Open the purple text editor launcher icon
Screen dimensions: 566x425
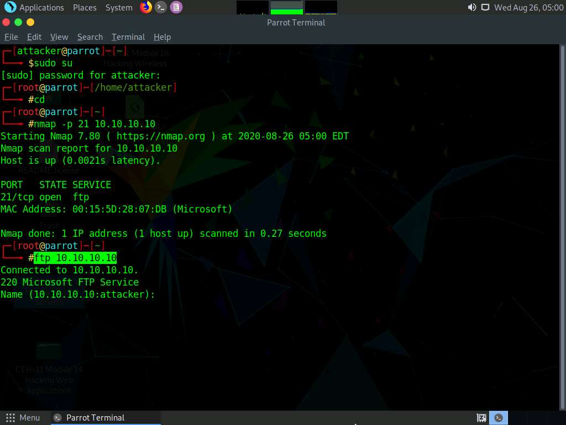pyautogui.click(x=176, y=7)
